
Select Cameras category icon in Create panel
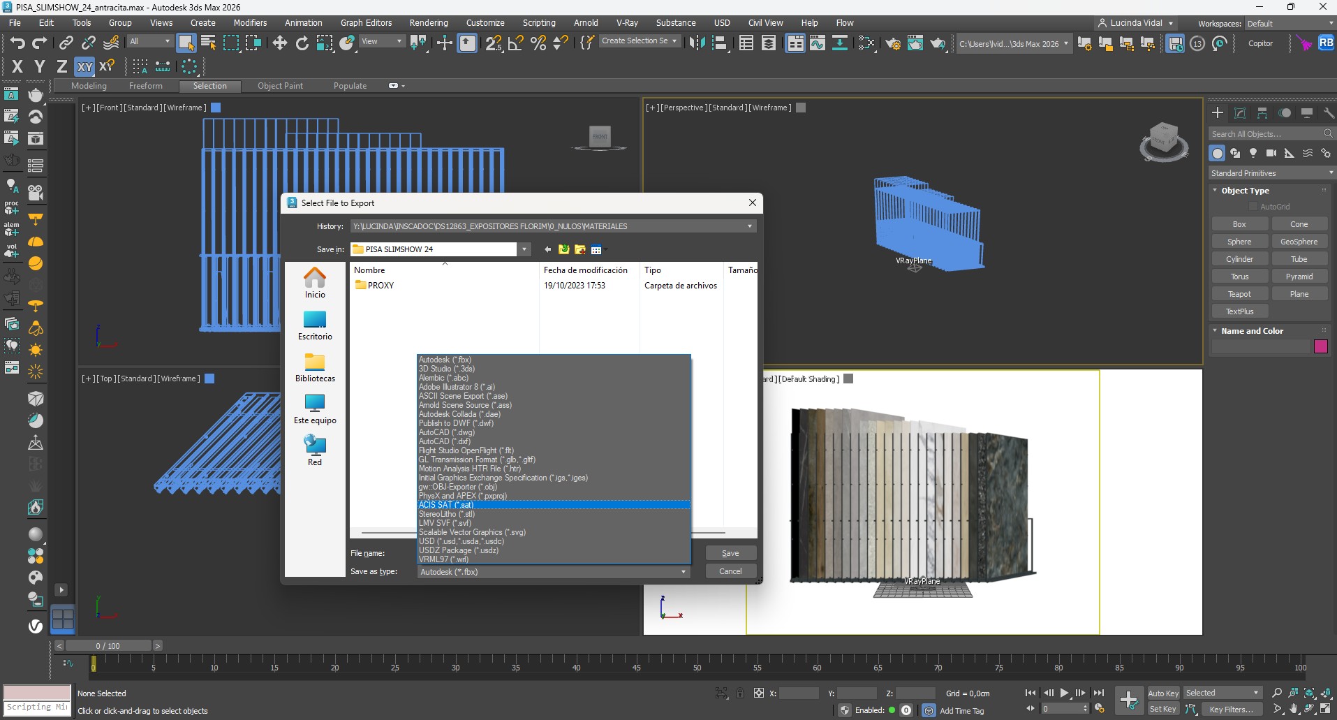(x=1271, y=153)
